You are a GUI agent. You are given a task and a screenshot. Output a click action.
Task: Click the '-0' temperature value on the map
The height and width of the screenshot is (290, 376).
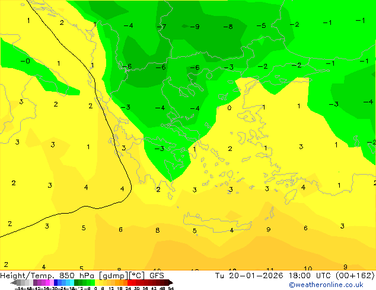(25, 61)
